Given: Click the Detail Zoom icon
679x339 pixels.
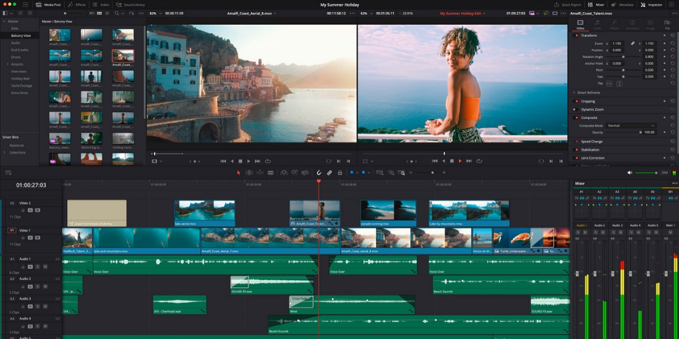Looking at the screenshot, I should [x=391, y=173].
